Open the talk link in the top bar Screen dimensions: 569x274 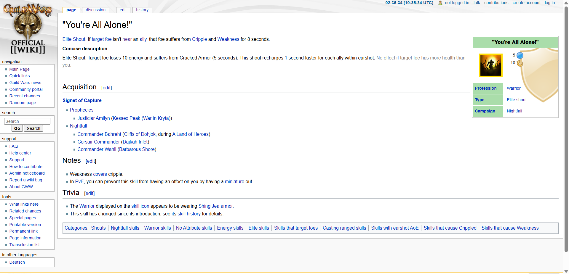pos(477,3)
